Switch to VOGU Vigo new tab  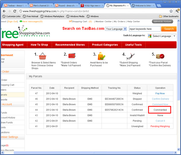pos(92,5)
